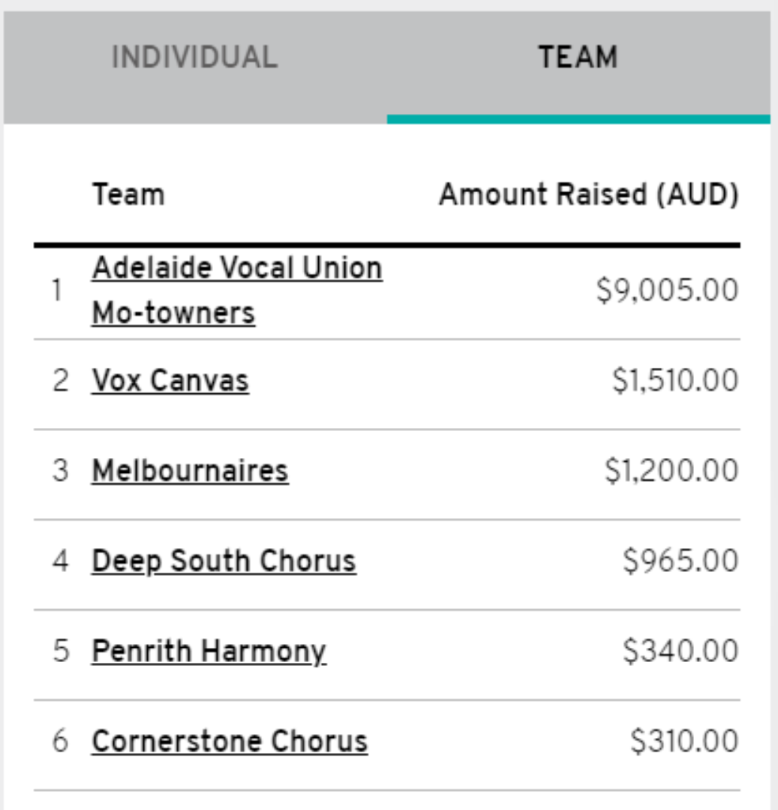Click rank number 3 beside Melbournaires
This screenshot has width=778, height=810.
(x=60, y=471)
